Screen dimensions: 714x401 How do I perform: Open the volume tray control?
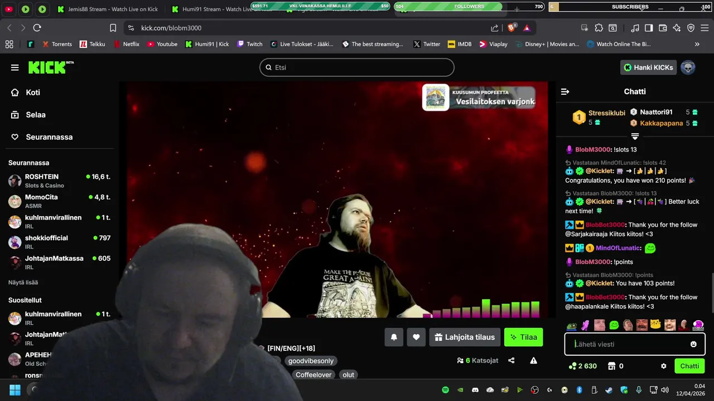(x=665, y=390)
